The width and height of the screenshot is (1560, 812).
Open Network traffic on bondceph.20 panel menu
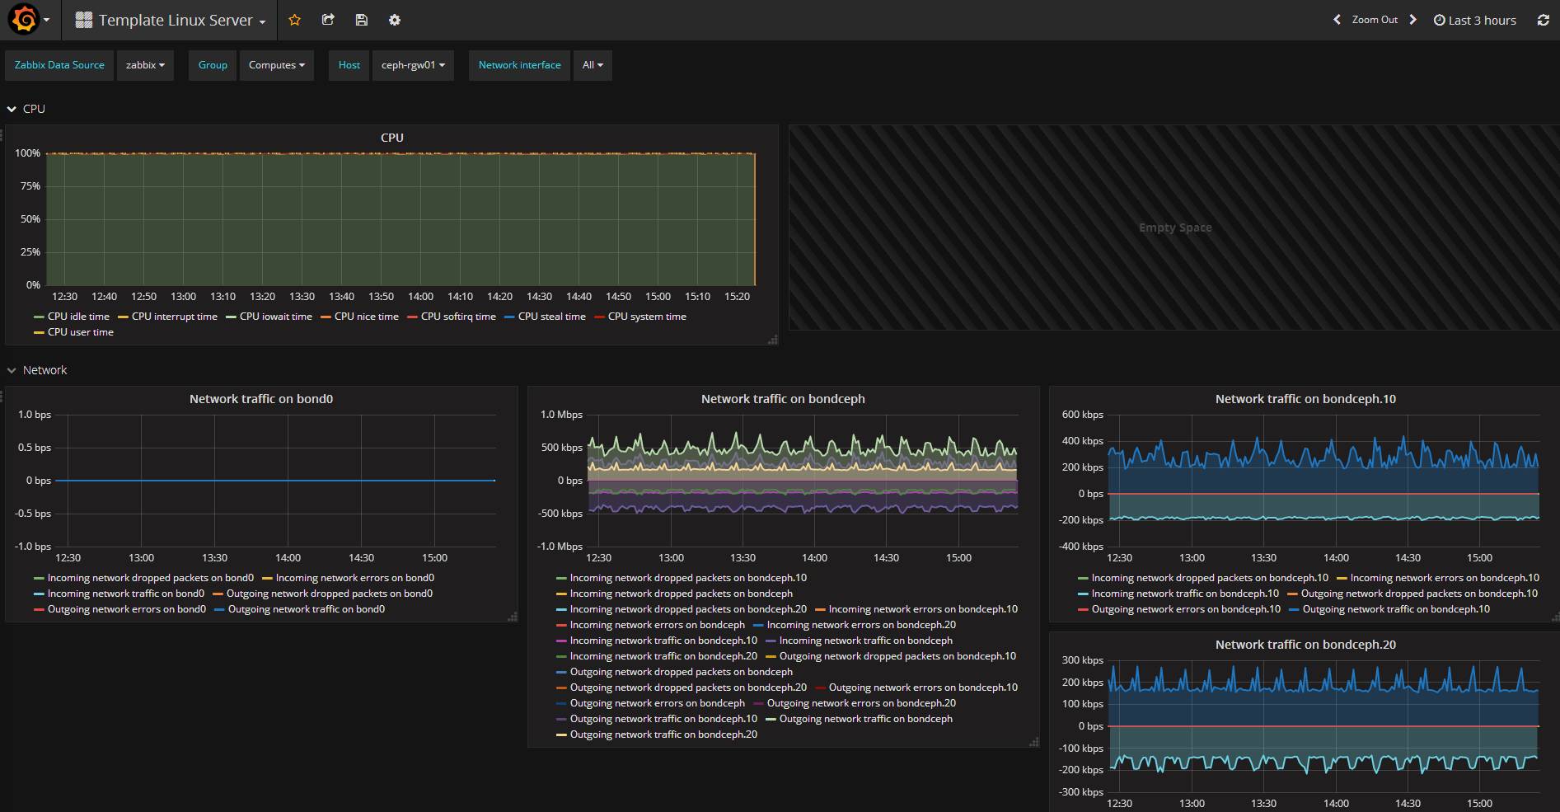[1305, 645]
